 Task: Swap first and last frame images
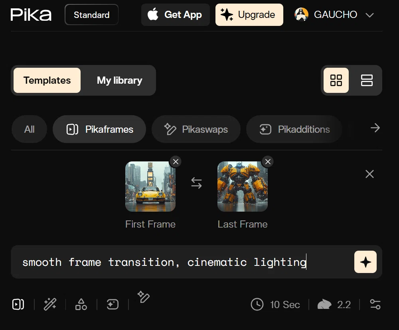point(196,183)
